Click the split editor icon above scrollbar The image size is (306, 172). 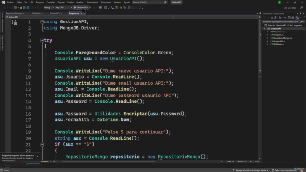260,17
